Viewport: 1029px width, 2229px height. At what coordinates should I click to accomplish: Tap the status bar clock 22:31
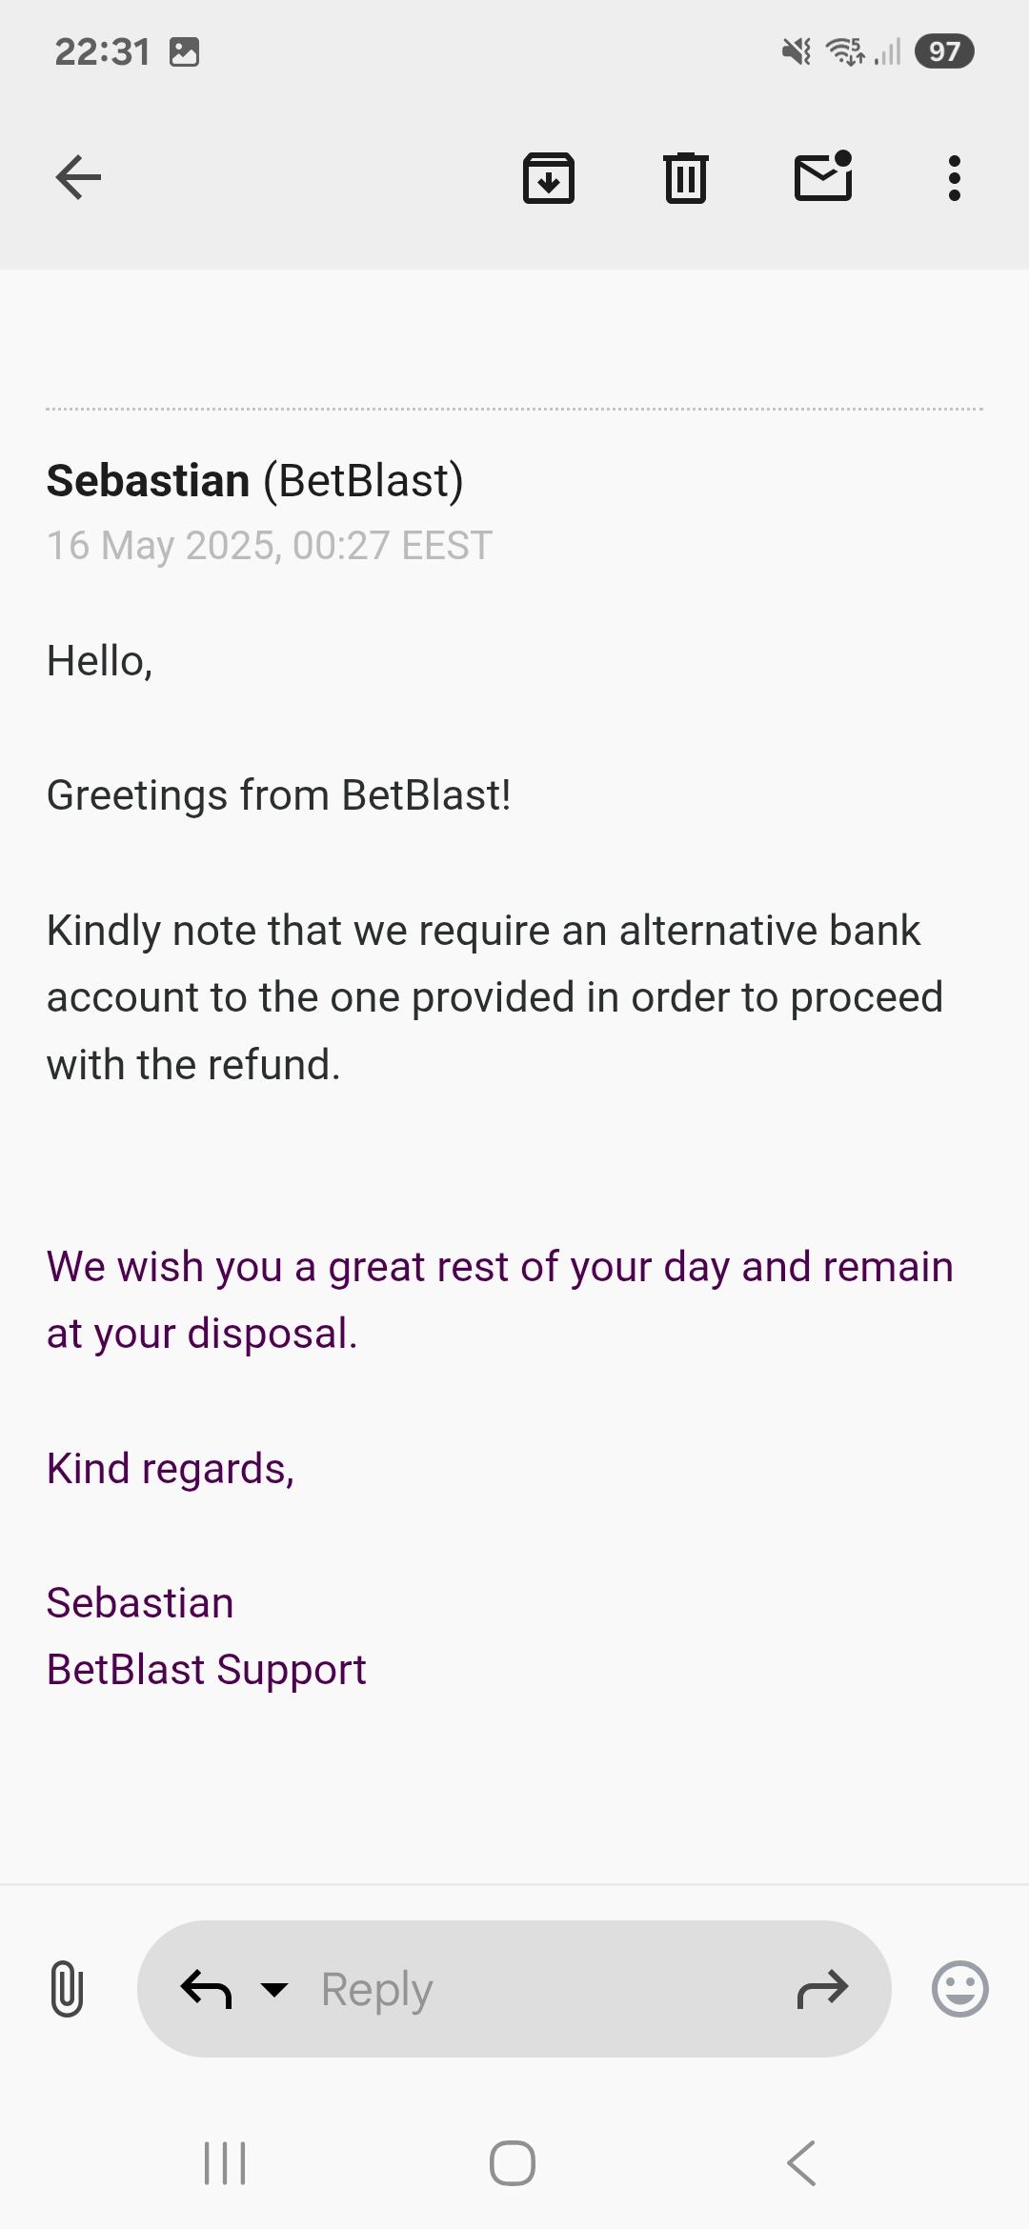(102, 51)
